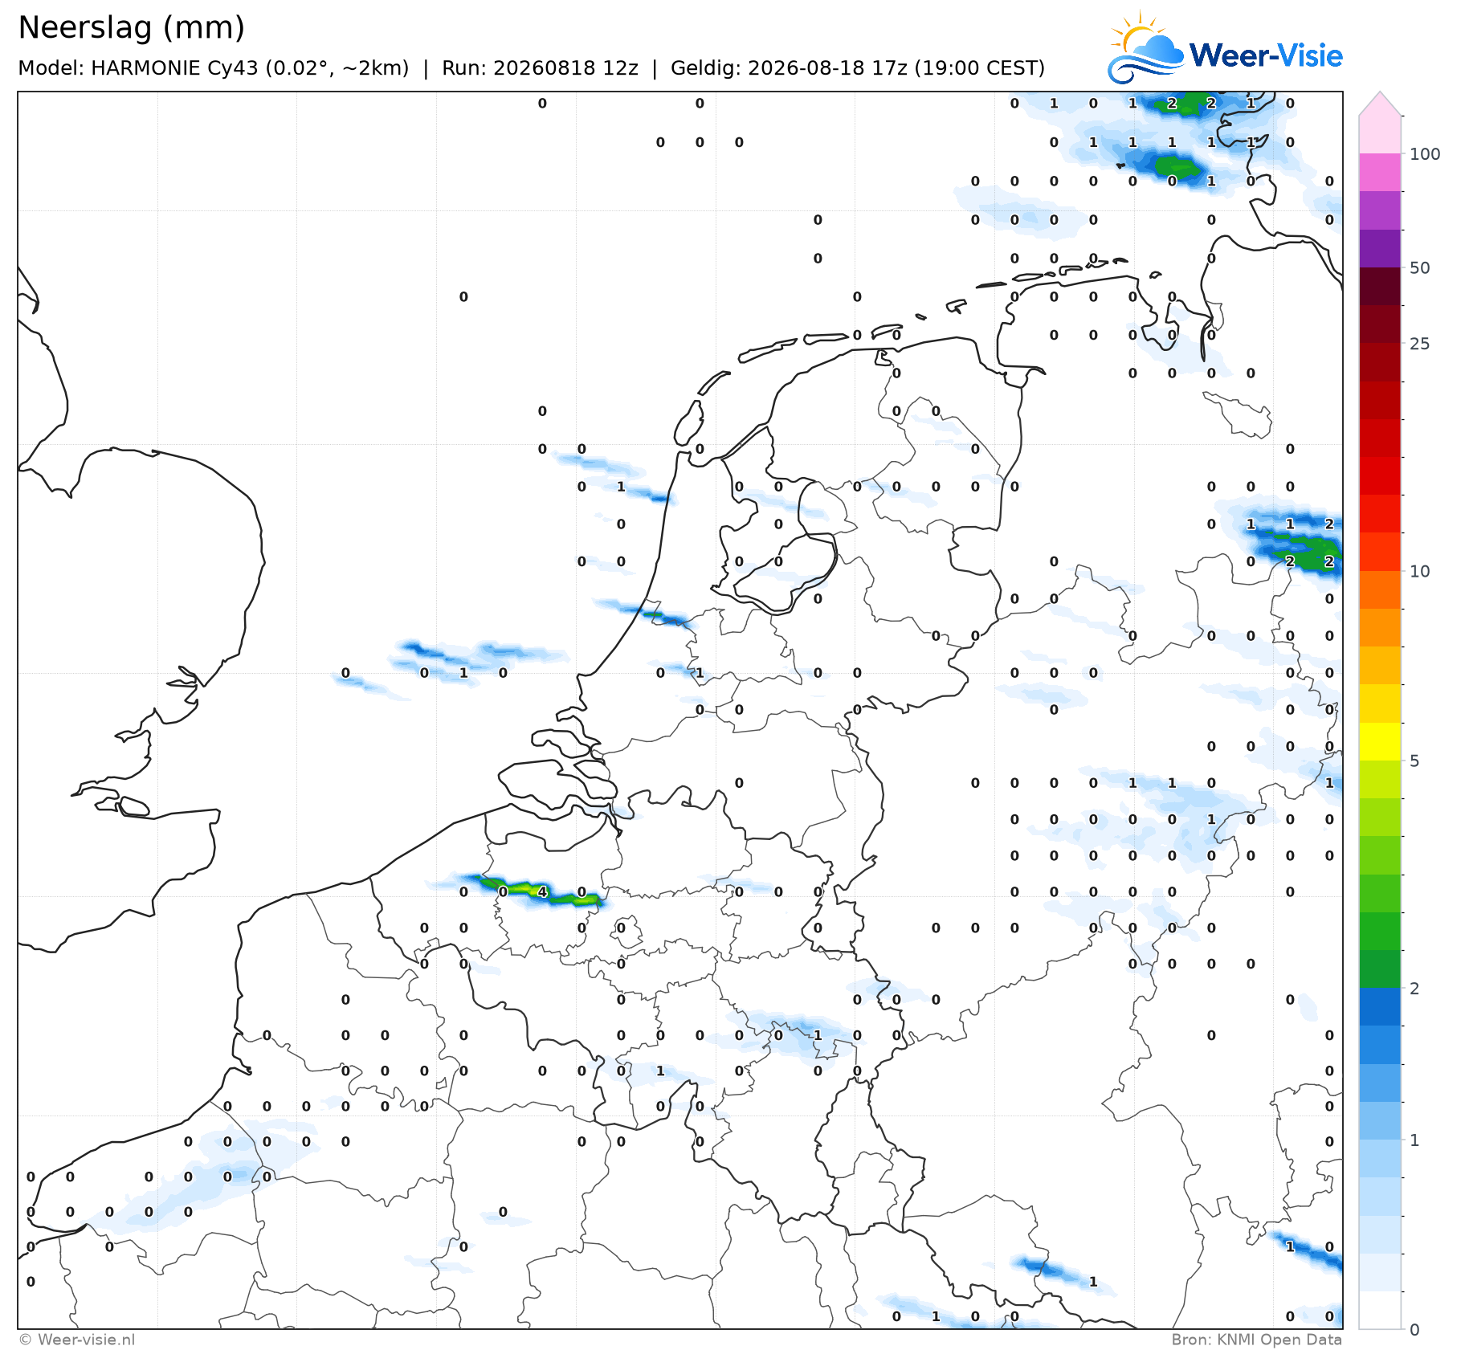Click the Weer-Visie brand name text
This screenshot has width=1465, height=1350.
coord(1266,55)
